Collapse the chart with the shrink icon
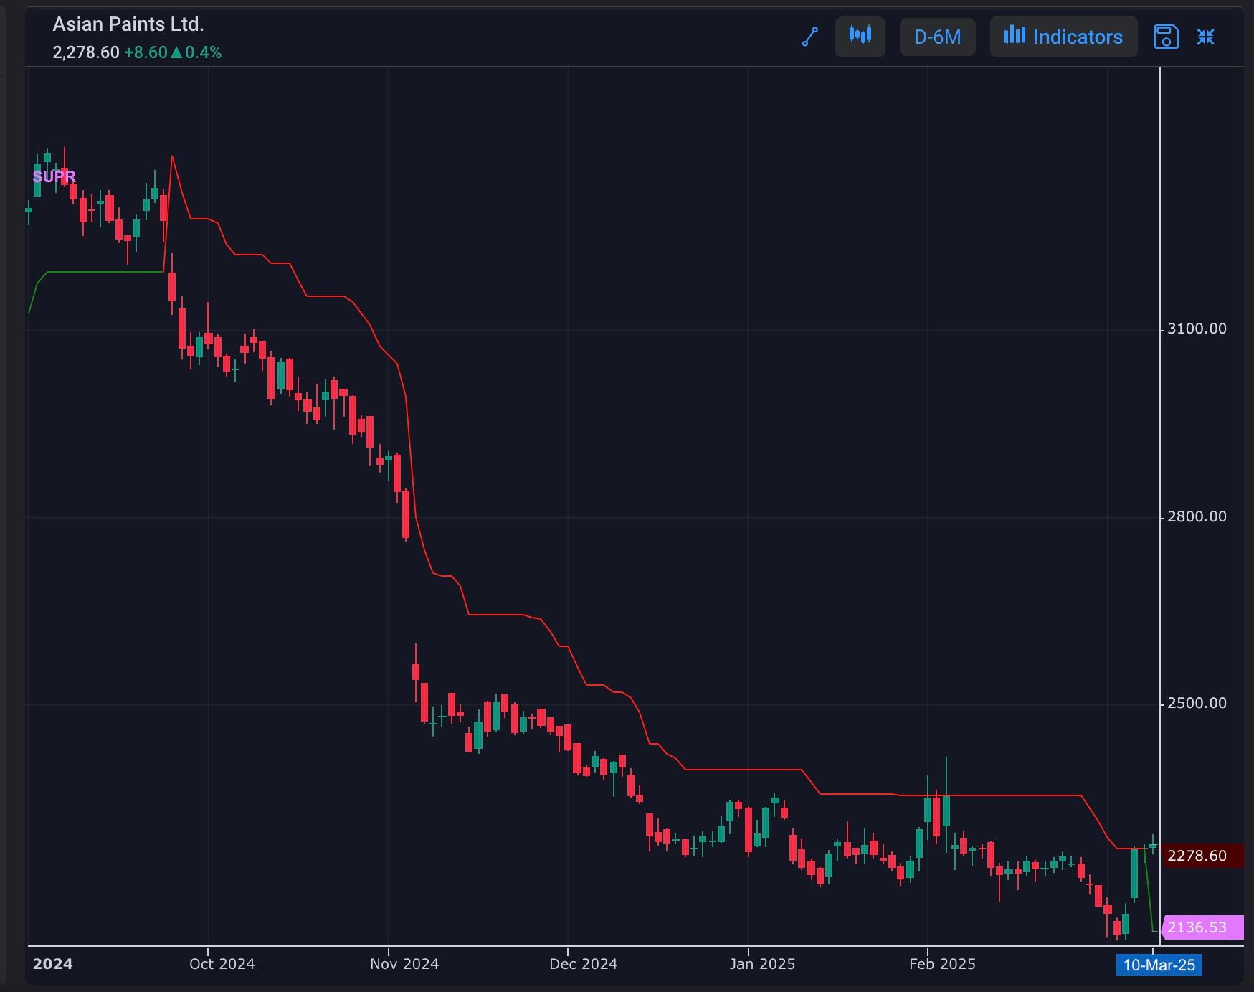 [1206, 37]
